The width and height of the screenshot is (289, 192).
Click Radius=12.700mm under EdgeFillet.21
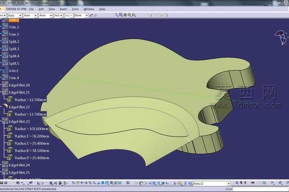(30, 100)
